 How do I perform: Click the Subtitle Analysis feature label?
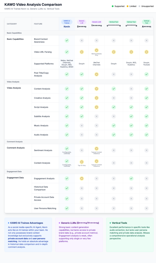pos(42,116)
